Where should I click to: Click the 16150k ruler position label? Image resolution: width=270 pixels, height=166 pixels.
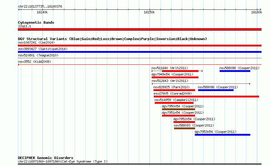(x=149, y=12)
